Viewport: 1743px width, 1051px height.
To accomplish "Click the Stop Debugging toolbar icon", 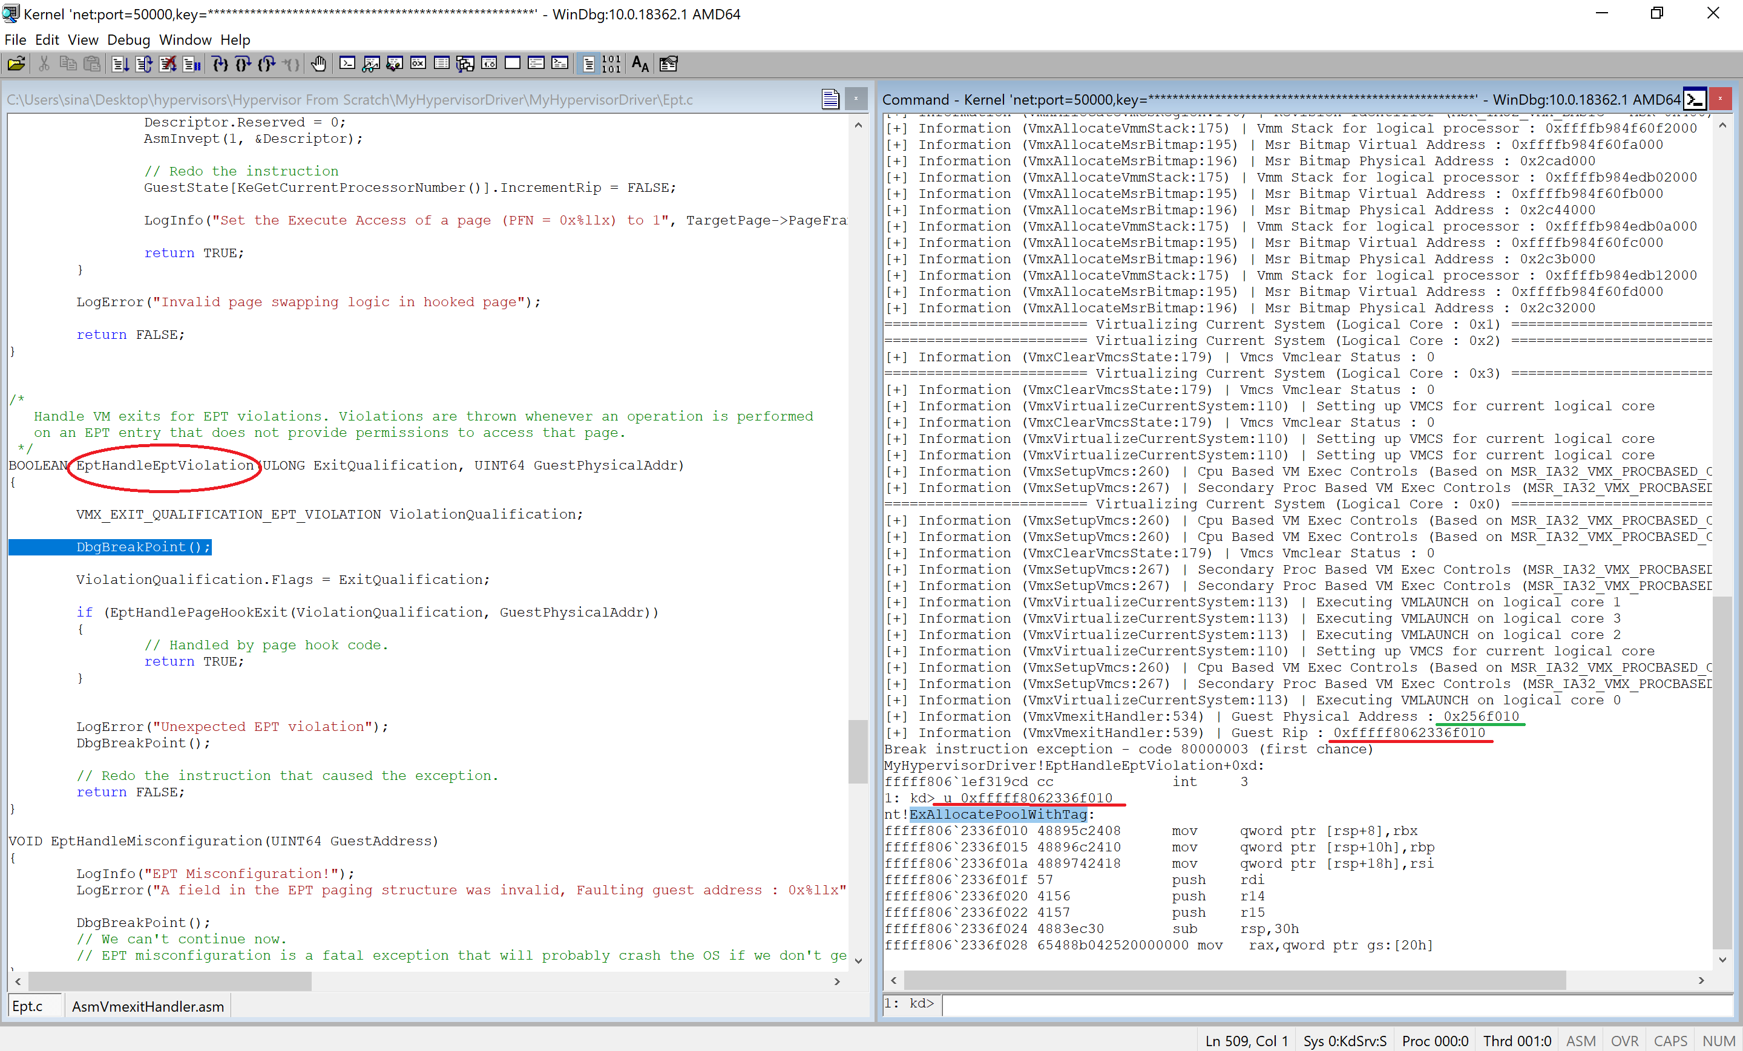I will click(x=168, y=64).
